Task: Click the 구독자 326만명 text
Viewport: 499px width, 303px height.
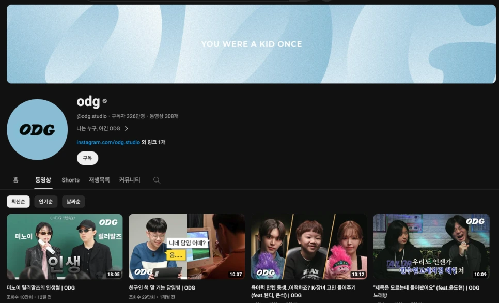Action: pos(128,116)
